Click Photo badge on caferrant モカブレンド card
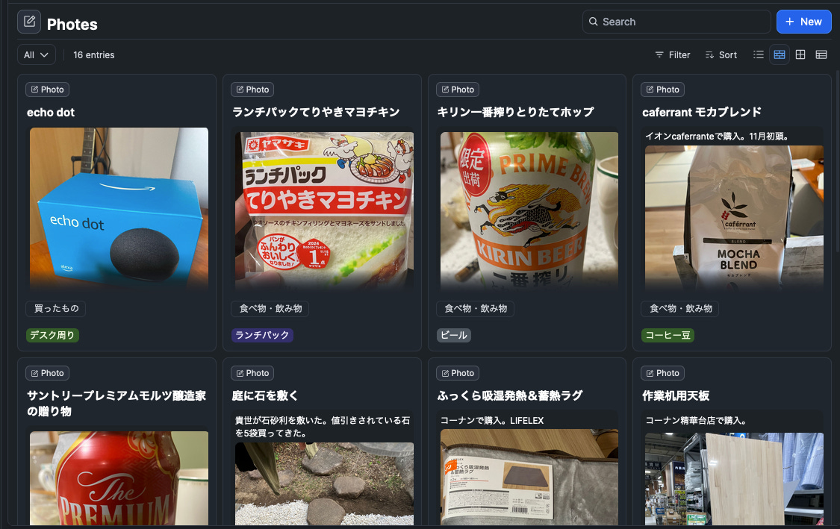The width and height of the screenshot is (840, 529). [663, 90]
